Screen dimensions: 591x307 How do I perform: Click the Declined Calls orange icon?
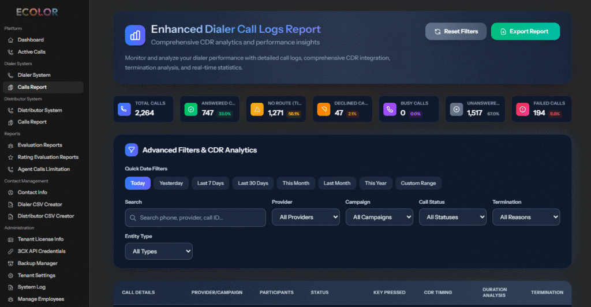(x=323, y=108)
